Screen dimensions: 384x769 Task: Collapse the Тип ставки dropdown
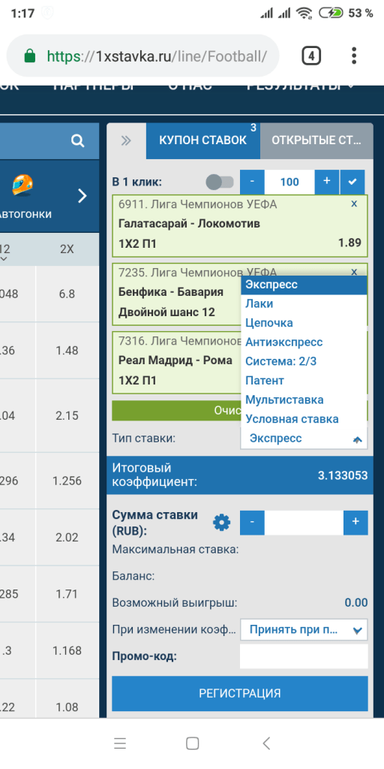(x=304, y=439)
